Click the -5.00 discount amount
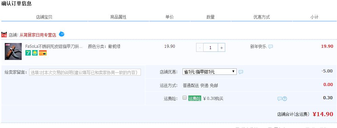The width and height of the screenshot is (337, 128). [327, 71]
